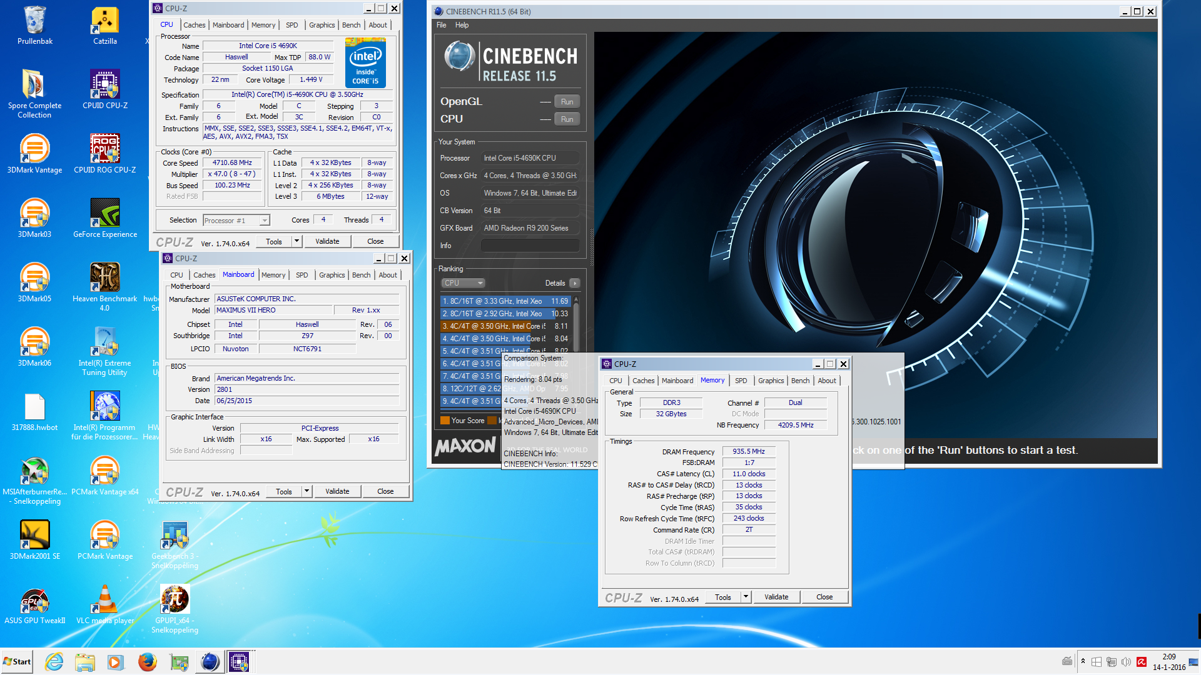1201x675 pixels.
Task: Click Validate in the top CPU-Z window
Action: pos(327,241)
